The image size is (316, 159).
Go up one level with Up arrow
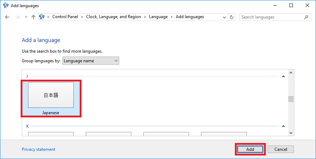point(33,17)
